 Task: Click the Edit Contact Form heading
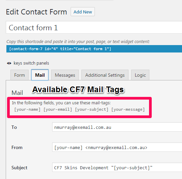(36, 12)
